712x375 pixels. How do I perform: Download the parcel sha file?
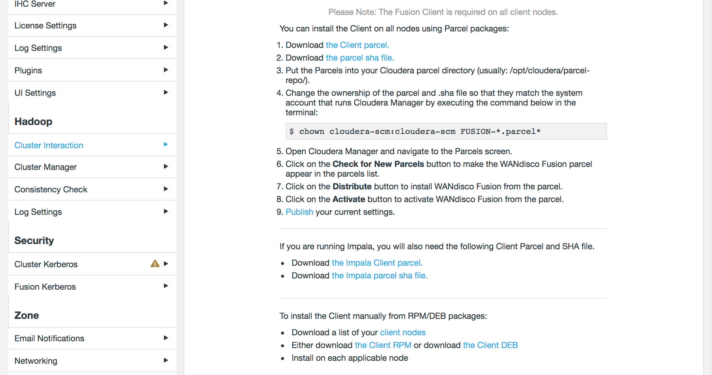click(x=359, y=58)
